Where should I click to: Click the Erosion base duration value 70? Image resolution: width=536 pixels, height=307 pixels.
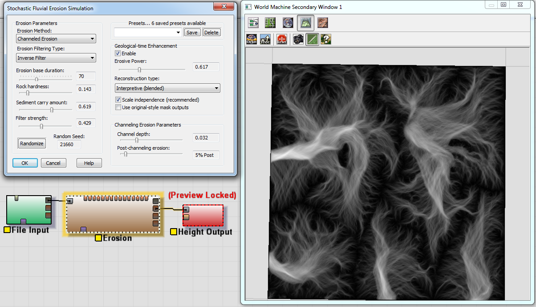click(85, 76)
